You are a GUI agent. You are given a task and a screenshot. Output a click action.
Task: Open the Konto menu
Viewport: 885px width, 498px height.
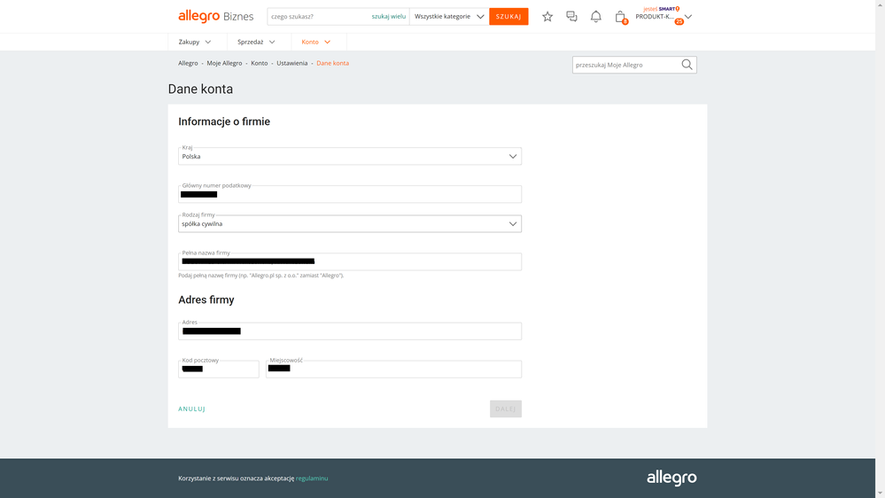(316, 42)
